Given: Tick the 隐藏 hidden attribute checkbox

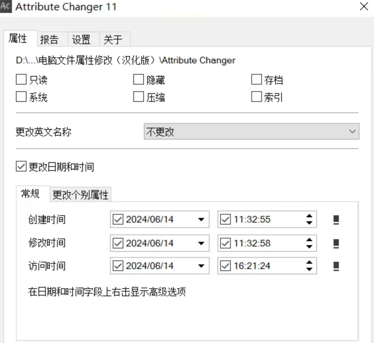Looking at the screenshot, I should [138, 80].
